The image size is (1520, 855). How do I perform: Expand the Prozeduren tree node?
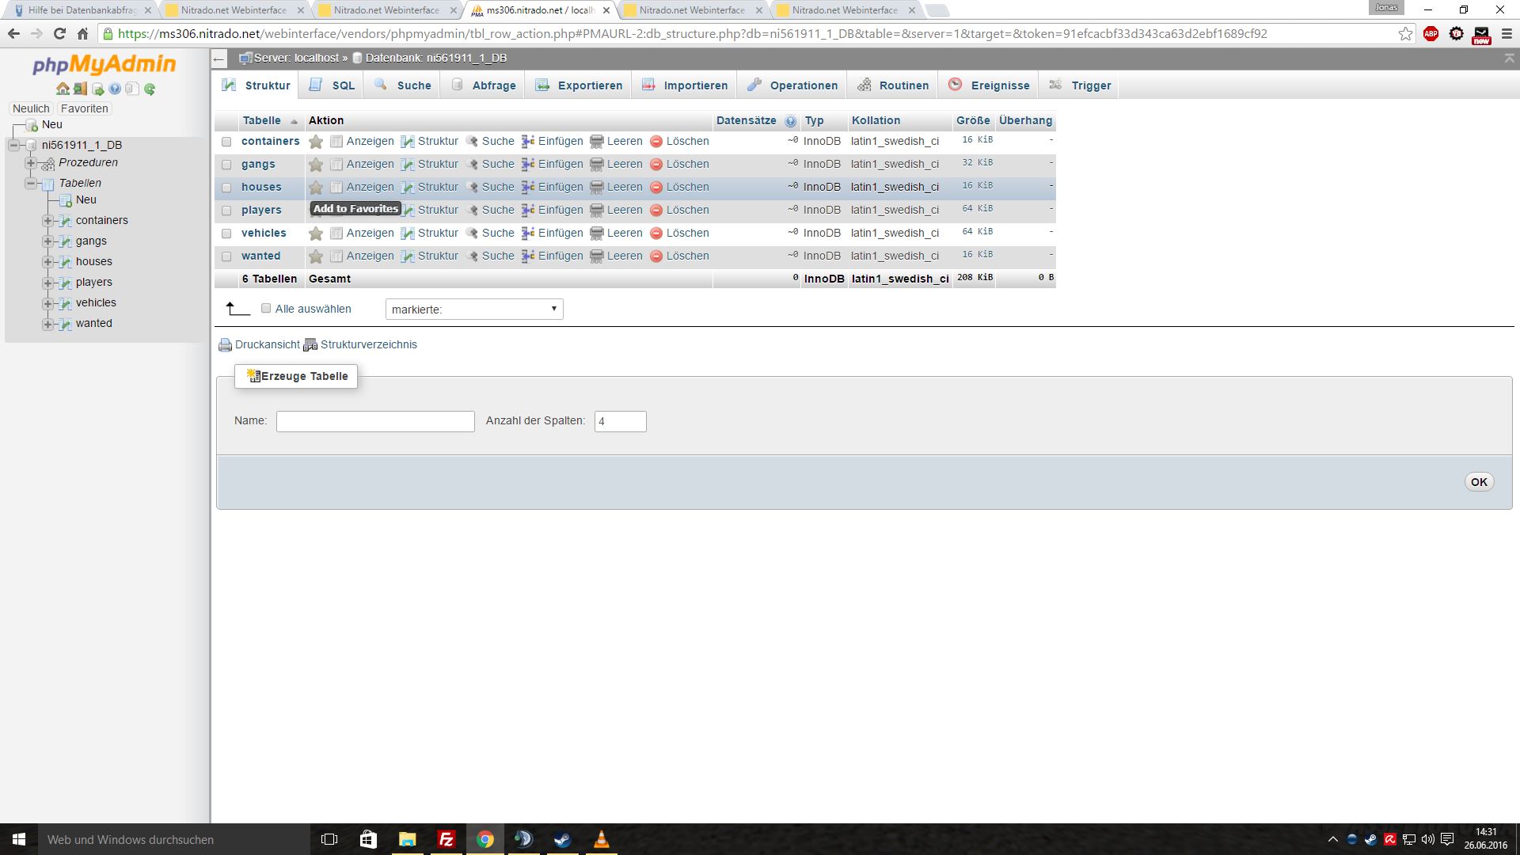click(31, 163)
